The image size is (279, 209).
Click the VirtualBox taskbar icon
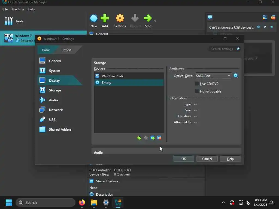click(118, 202)
